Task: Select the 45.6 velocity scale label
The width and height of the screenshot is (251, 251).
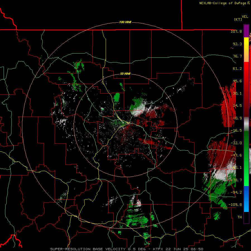Action: [237, 81]
